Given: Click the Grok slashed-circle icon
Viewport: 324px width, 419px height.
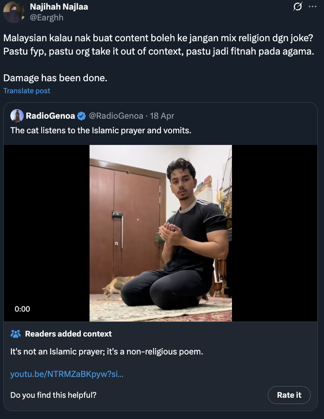Looking at the screenshot, I should pos(298,7).
